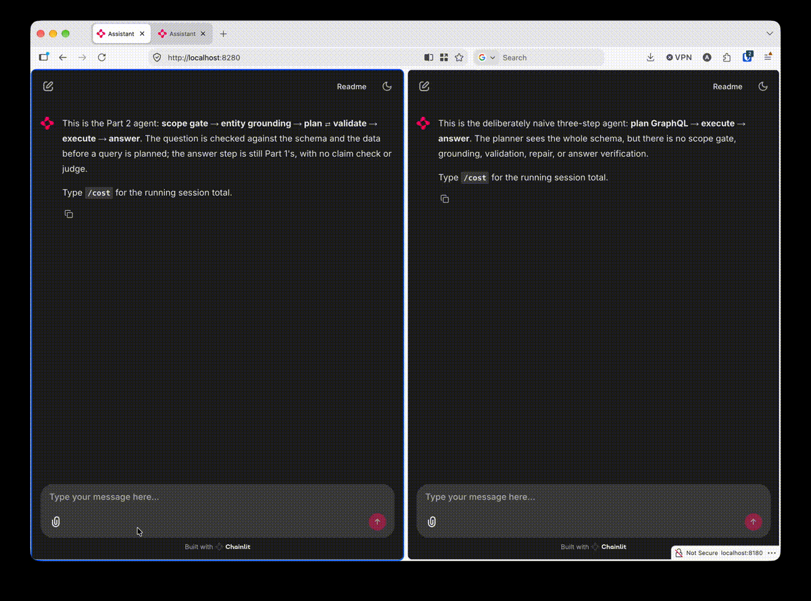Open the downloads icon
The width and height of the screenshot is (811, 601).
tap(650, 57)
